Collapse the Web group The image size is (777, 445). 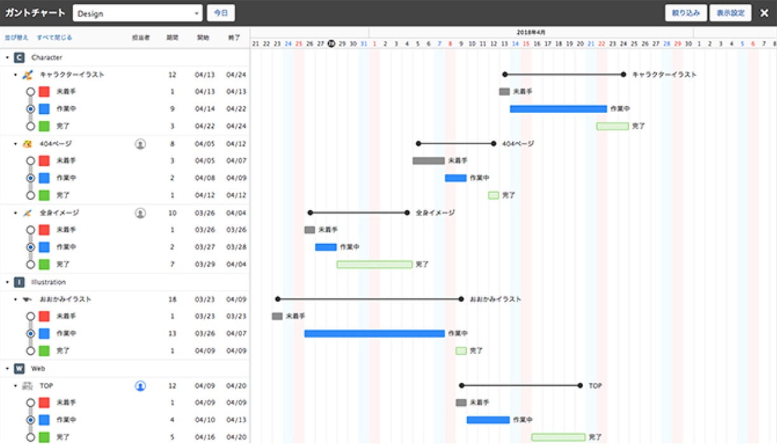coord(7,369)
